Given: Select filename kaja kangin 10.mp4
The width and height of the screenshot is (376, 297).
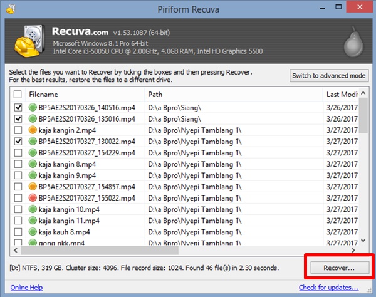Looking at the screenshot, I should tap(69, 209).
